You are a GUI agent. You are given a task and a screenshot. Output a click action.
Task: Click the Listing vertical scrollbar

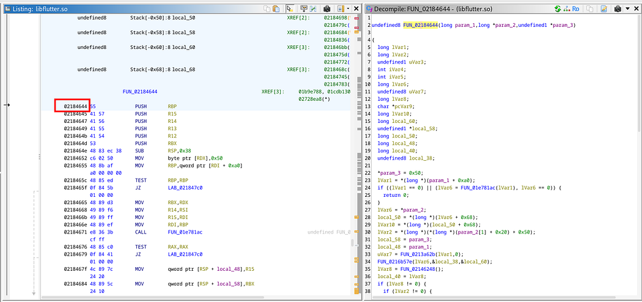click(x=359, y=155)
